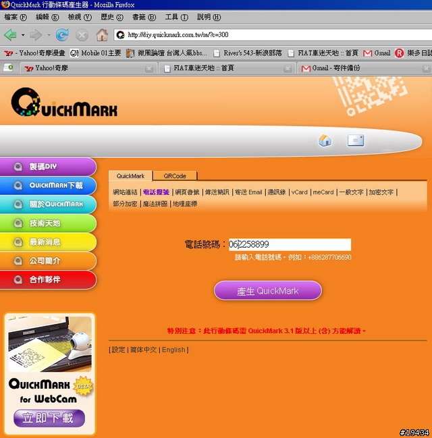This screenshot has width=432, height=438.
Task: Click the 電話號碼 input field
Action: click(x=290, y=245)
